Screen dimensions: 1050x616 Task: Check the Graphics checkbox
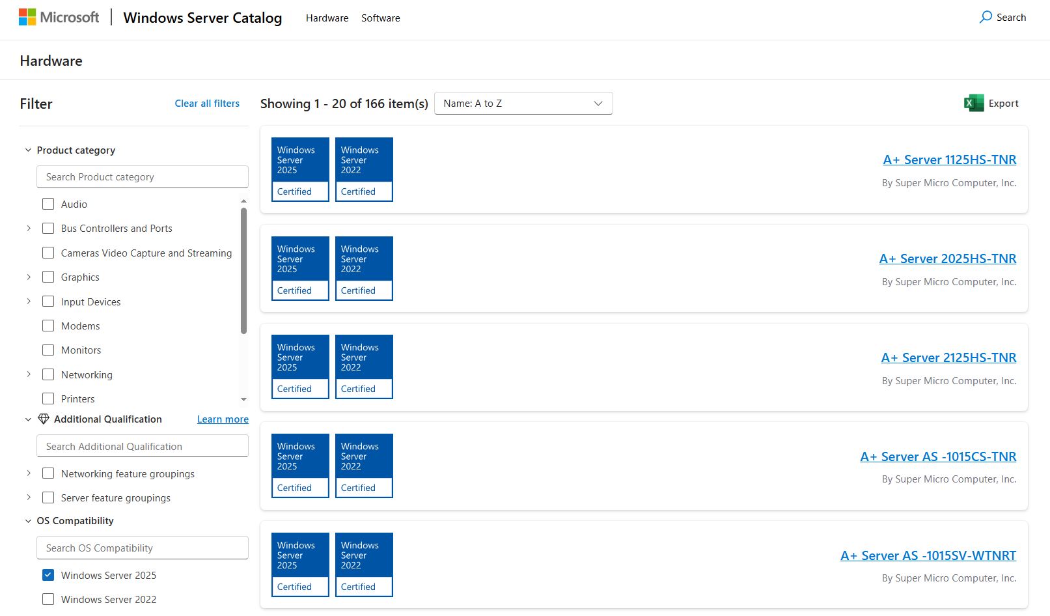(x=48, y=277)
